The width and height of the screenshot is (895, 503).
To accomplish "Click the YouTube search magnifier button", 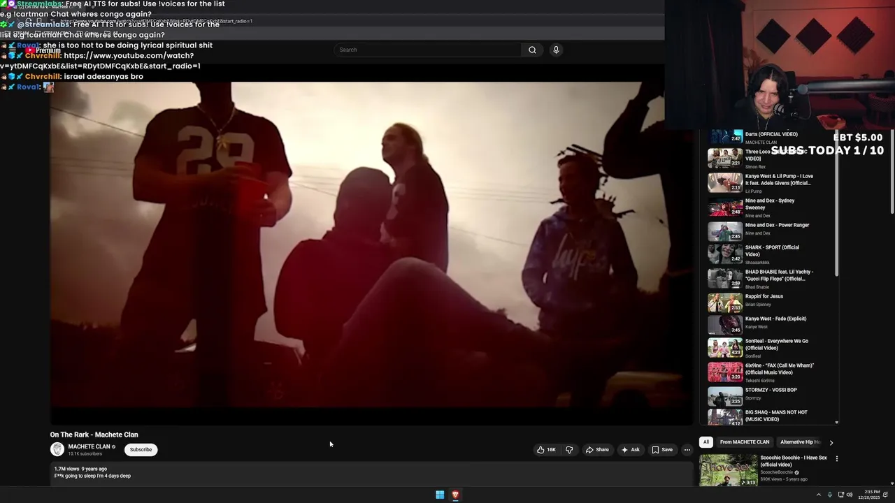I will (532, 50).
